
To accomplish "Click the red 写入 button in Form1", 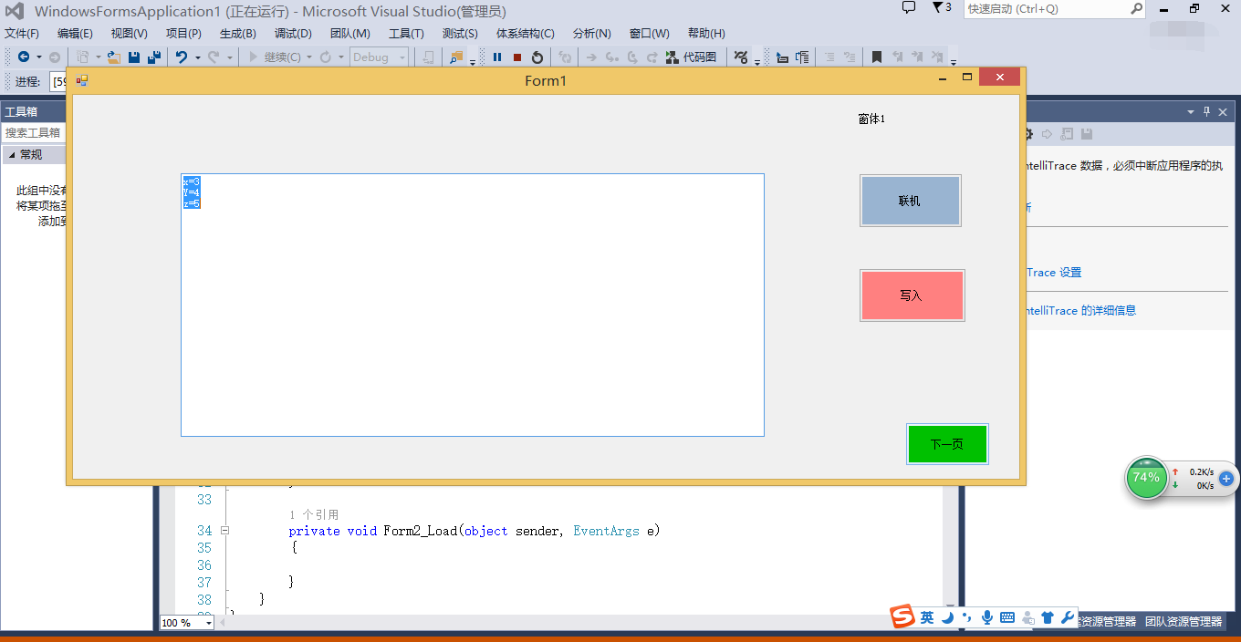I will (912, 295).
